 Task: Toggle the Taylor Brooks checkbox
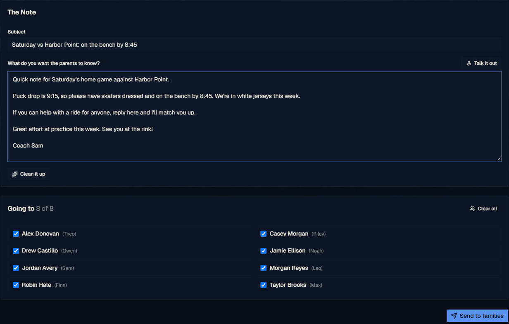[x=264, y=285]
